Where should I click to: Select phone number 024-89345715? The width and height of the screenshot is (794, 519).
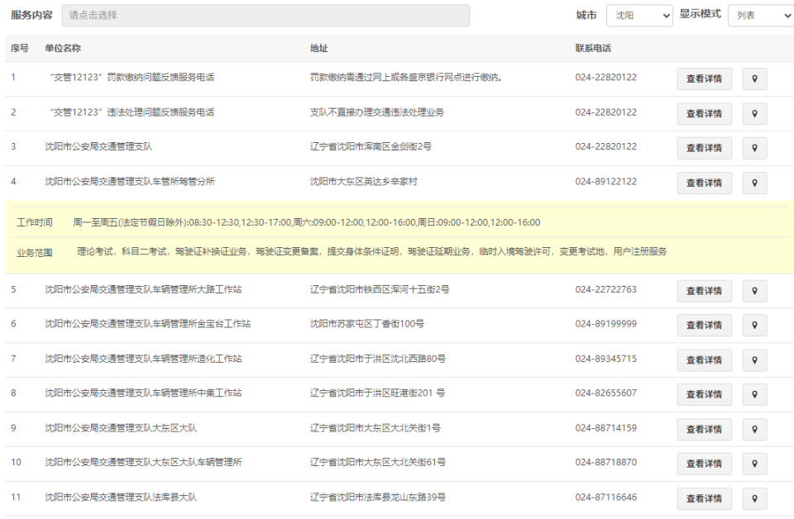click(x=605, y=359)
